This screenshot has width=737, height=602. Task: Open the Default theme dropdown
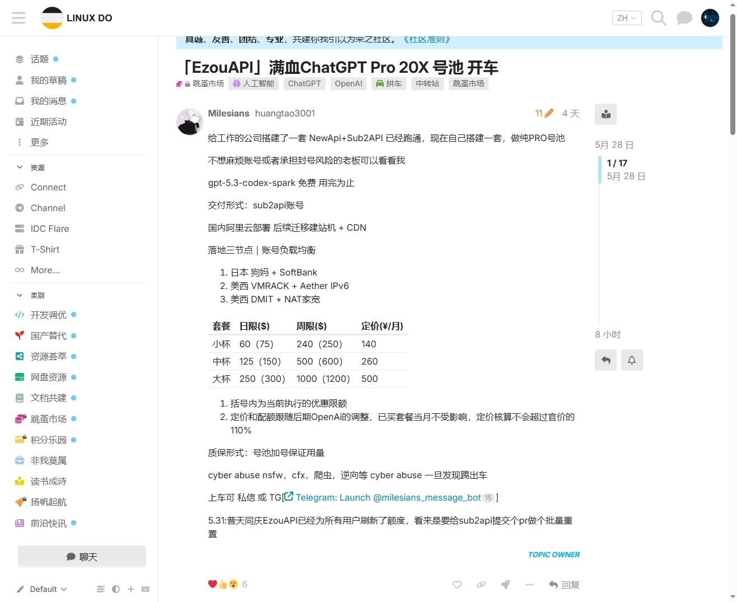[x=42, y=589]
